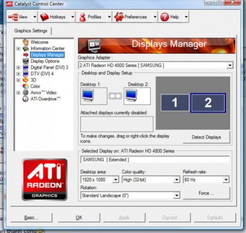This screenshot has width=246, height=233.
Task: Open the Desktop area resolution dropdown
Action: pyautogui.click(x=115, y=180)
